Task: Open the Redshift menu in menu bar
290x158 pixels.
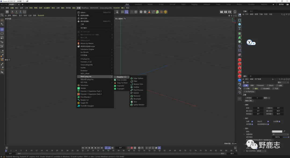Action: click(x=117, y=8)
